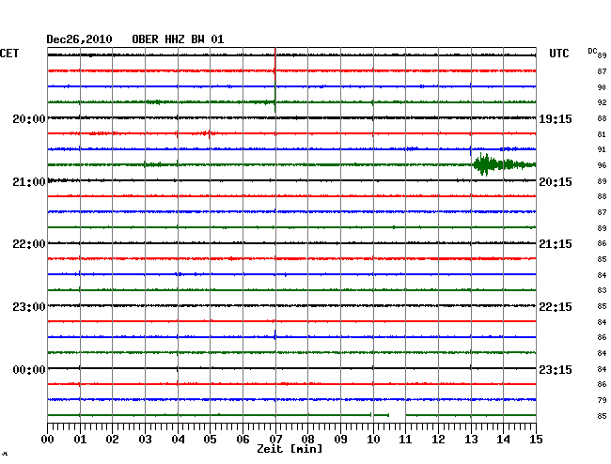Screen dimensions: 611x464
Task: Select the "20:00" CET time label
Action: pyautogui.click(x=29, y=119)
